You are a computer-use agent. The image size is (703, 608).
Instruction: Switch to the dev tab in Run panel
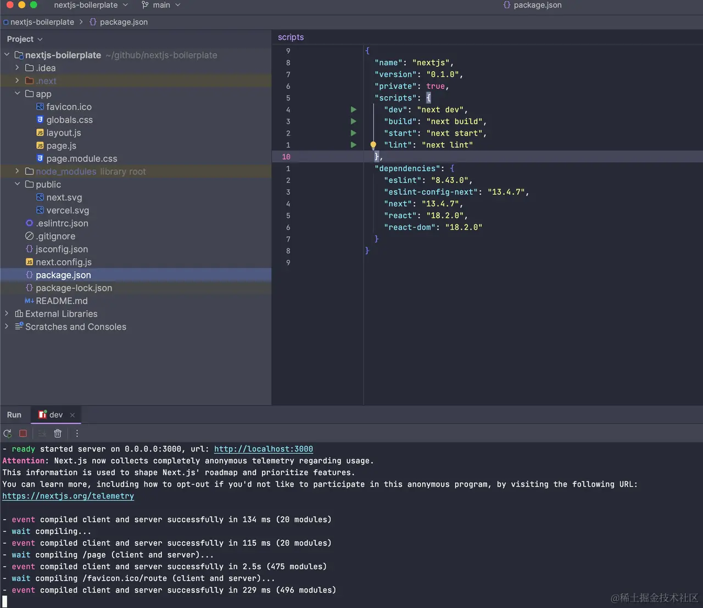click(x=56, y=415)
